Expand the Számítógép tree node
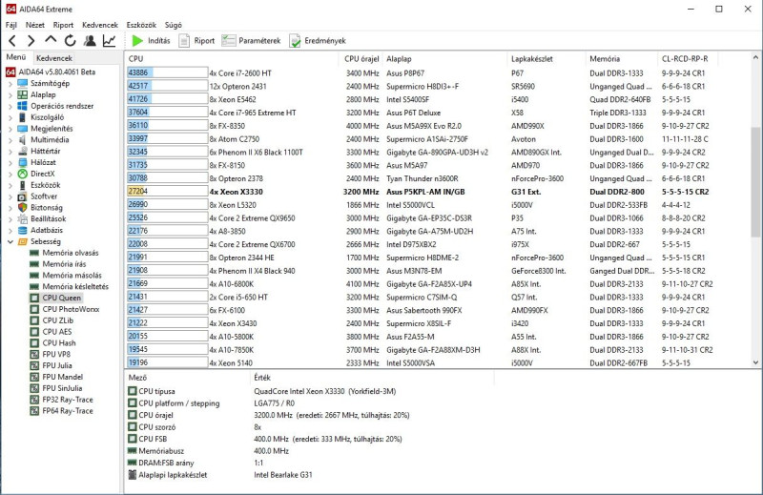The image size is (763, 495). (x=10, y=83)
